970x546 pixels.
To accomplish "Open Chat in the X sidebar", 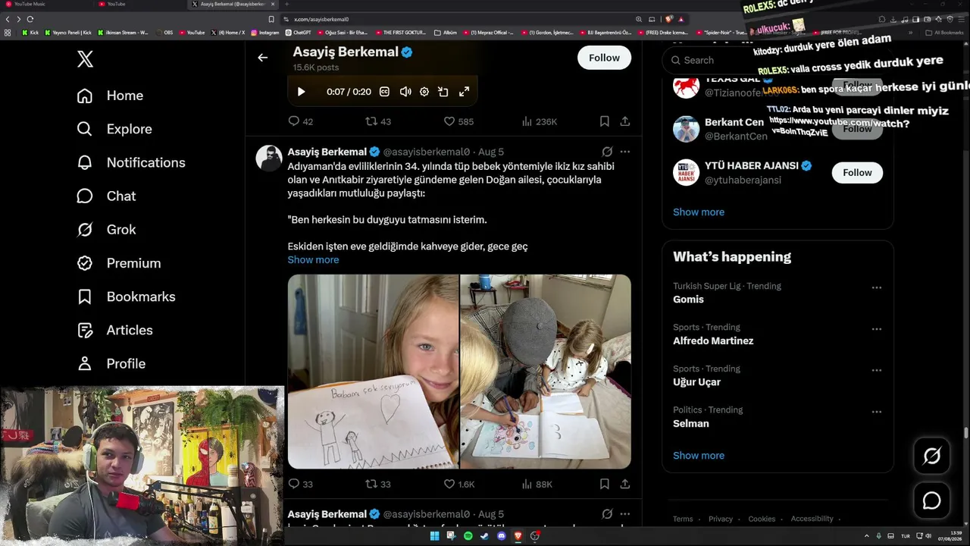I will point(106,196).
